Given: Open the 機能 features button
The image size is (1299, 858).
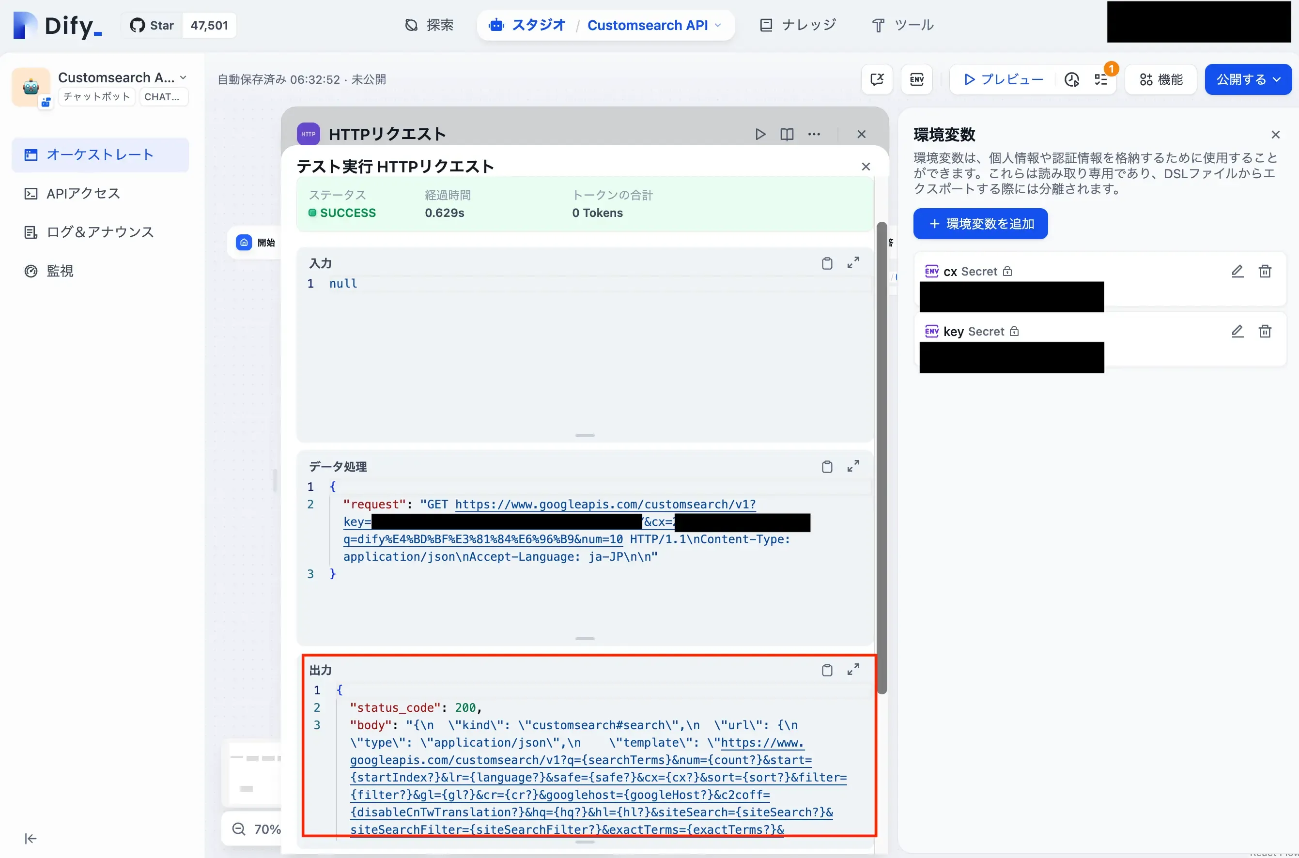Looking at the screenshot, I should coord(1161,80).
